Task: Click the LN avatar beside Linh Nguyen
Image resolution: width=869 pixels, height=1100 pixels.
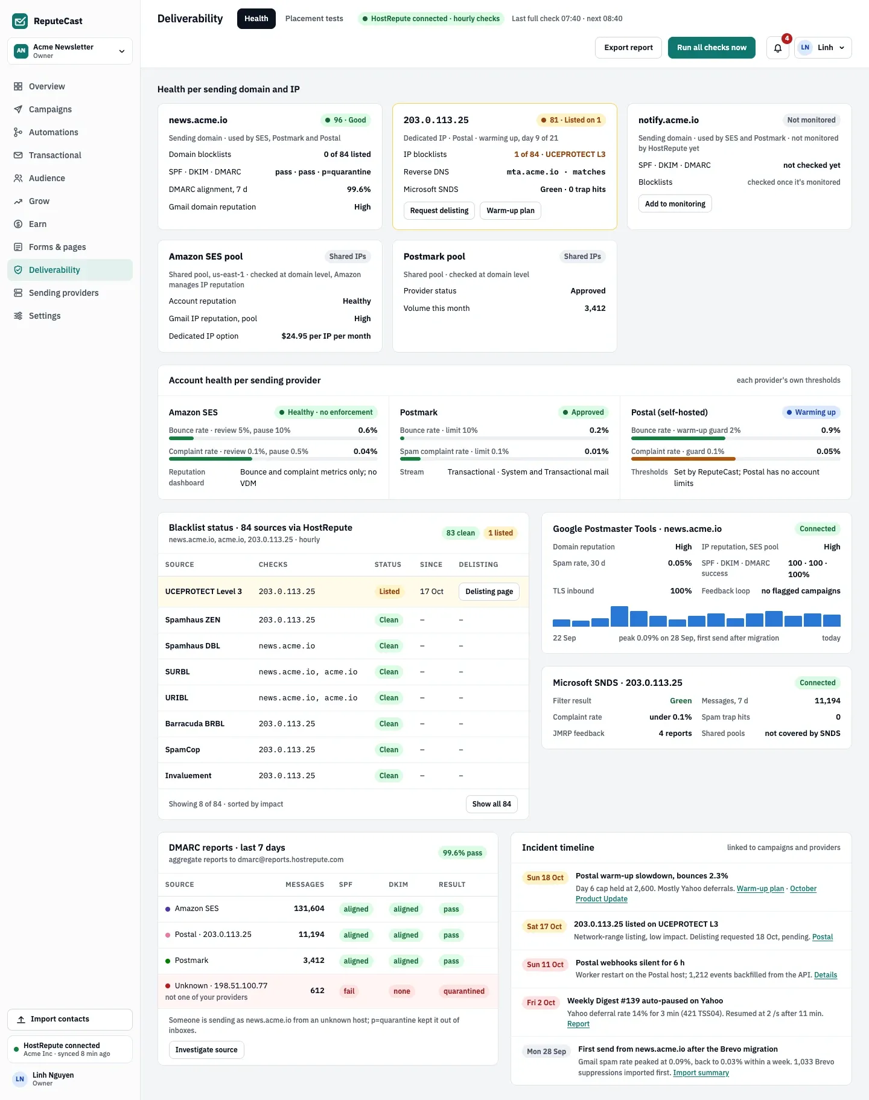Action: point(20,1079)
